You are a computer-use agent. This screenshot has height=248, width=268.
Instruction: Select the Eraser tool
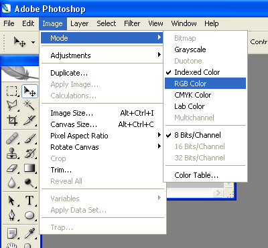(11, 168)
